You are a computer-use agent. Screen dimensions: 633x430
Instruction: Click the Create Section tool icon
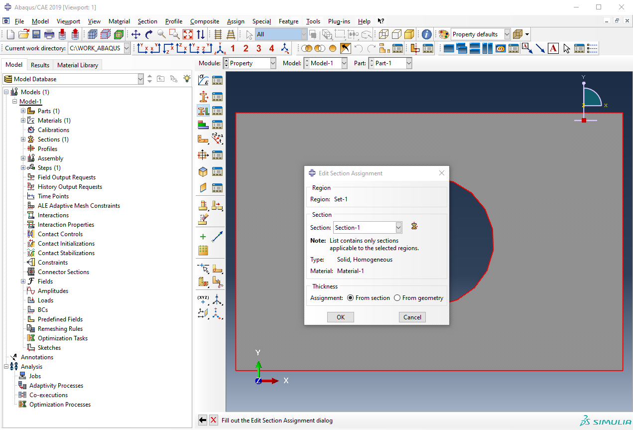tap(203, 97)
